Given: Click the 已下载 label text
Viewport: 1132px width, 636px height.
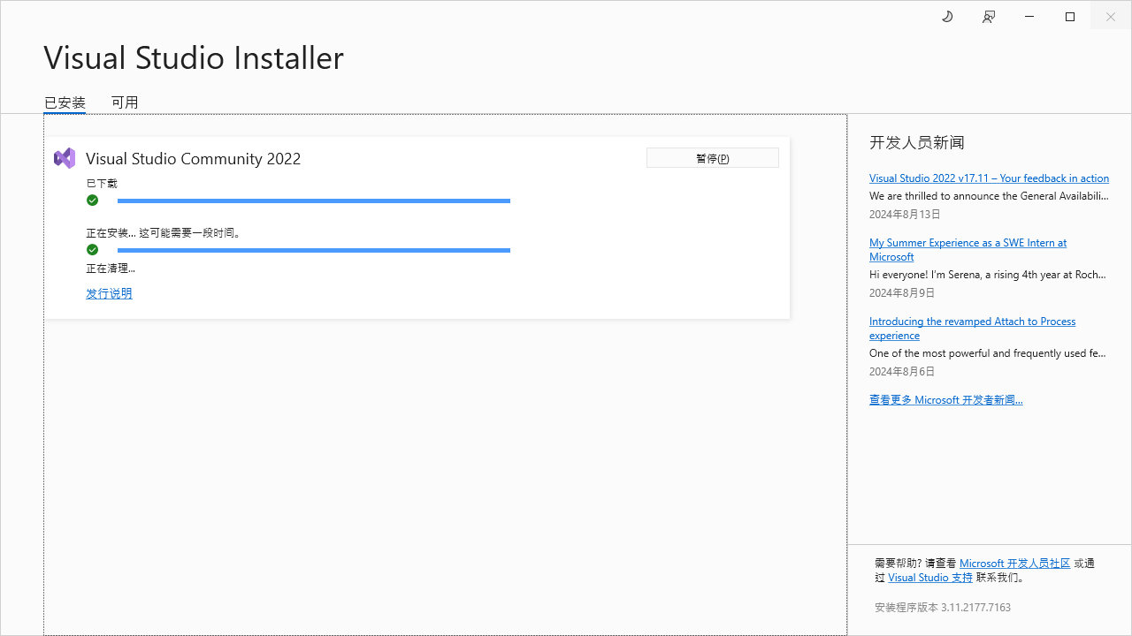Looking at the screenshot, I should click(x=102, y=184).
